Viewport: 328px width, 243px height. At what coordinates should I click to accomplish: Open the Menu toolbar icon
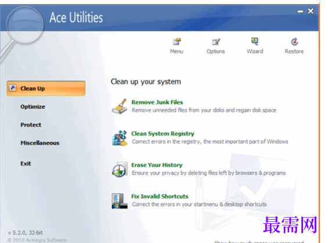pyautogui.click(x=176, y=42)
